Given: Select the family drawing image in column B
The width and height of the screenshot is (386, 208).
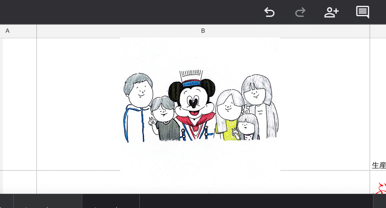Looking at the screenshot, I should [x=200, y=115].
